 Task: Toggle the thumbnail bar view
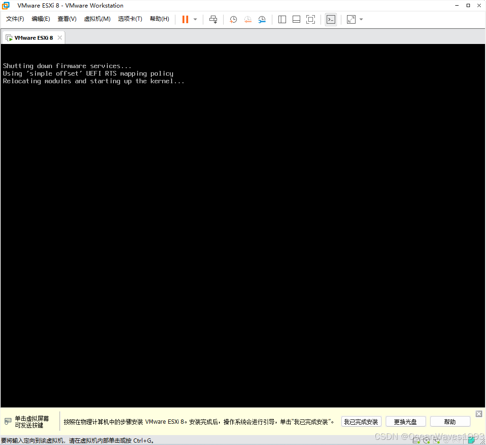click(296, 19)
